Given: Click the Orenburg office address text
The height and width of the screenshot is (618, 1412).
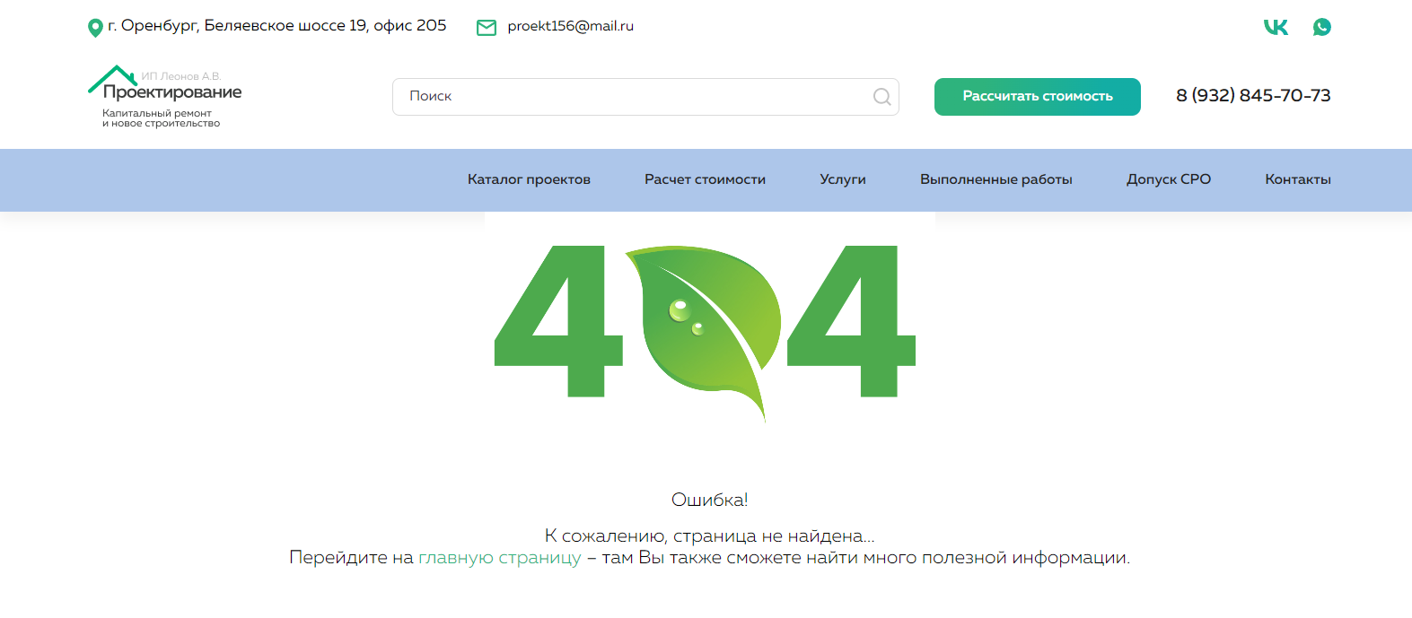Looking at the screenshot, I should tap(276, 26).
